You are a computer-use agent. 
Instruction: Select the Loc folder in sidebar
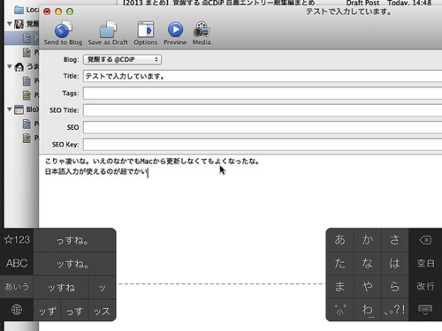pyautogui.click(x=26, y=10)
